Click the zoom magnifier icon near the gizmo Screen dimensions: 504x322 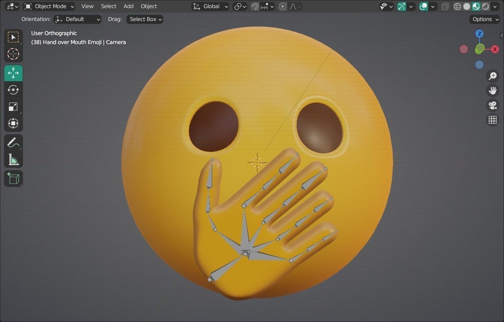[x=493, y=76]
